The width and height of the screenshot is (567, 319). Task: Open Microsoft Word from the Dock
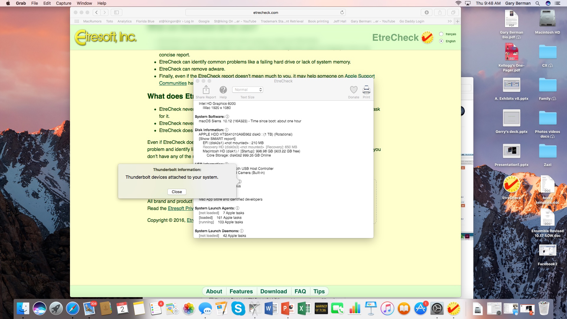pos(271,309)
